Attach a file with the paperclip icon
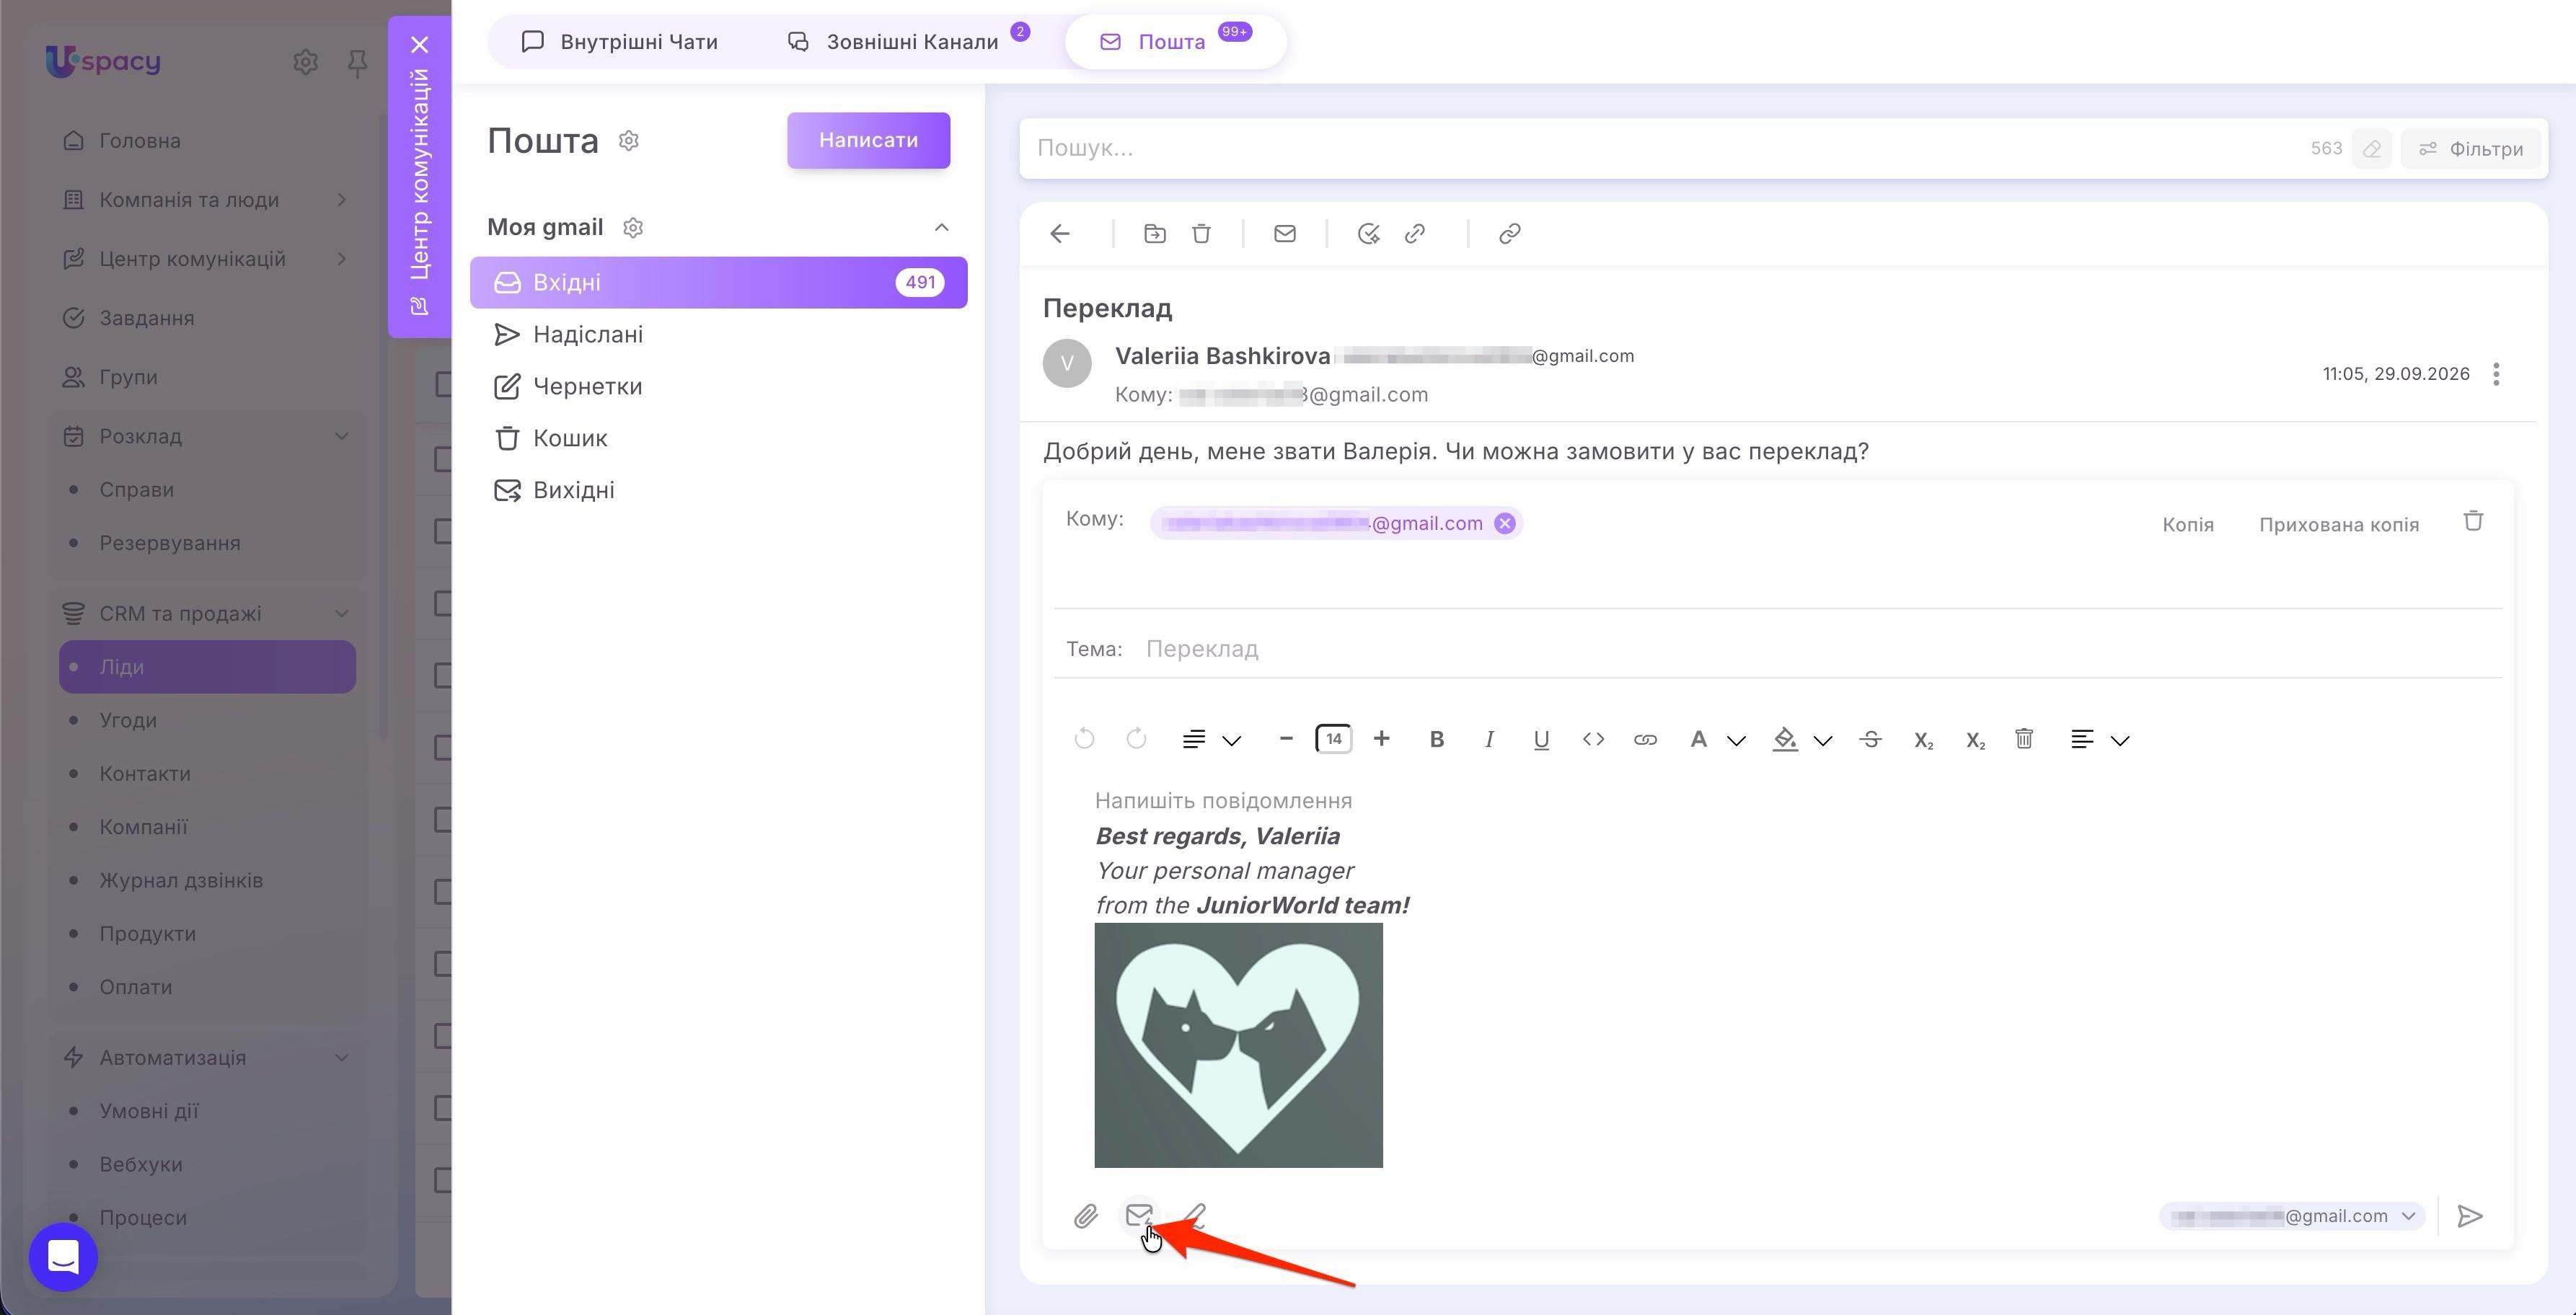This screenshot has width=2576, height=1315. coord(1086,1216)
